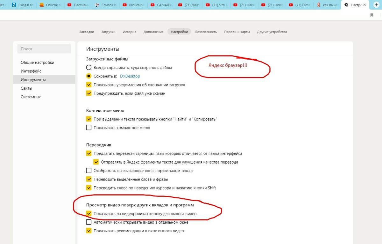
Task: Switch to the 'ProScalpin' YouTube tab
Action: pyautogui.click(x=134, y=5)
